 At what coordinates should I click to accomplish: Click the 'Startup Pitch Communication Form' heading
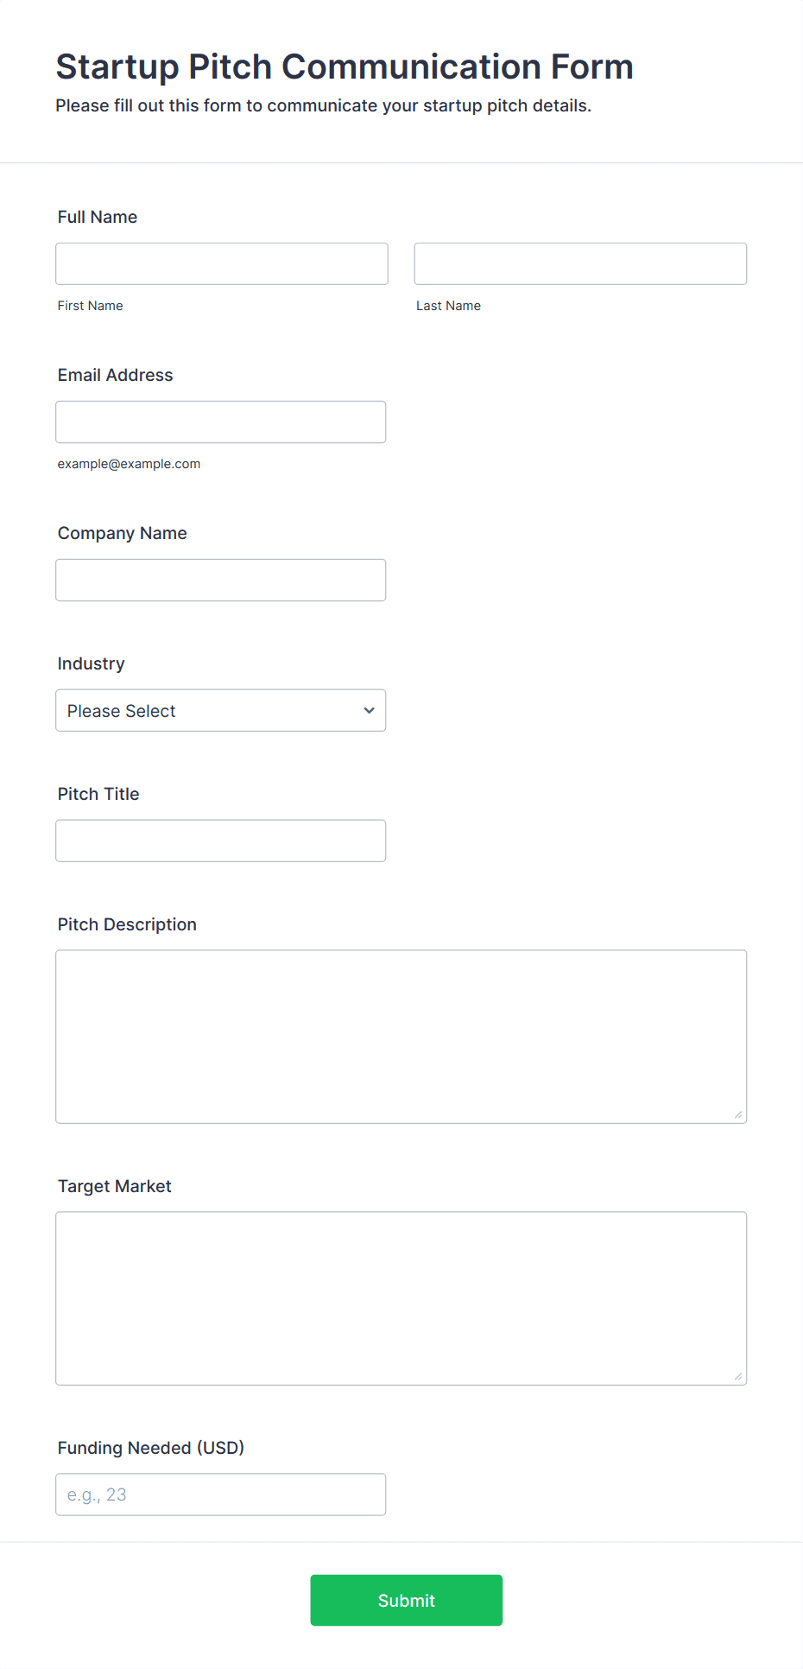pos(345,67)
